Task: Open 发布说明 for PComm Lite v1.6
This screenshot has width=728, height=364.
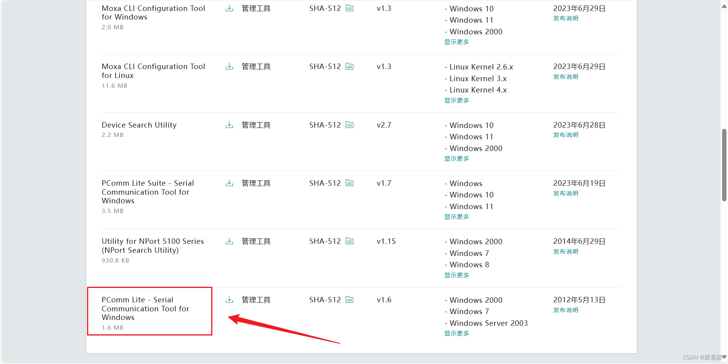Action: [565, 310]
